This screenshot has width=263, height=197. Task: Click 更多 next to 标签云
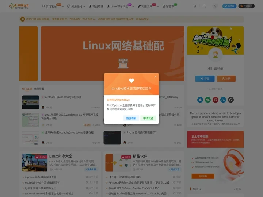238,189
